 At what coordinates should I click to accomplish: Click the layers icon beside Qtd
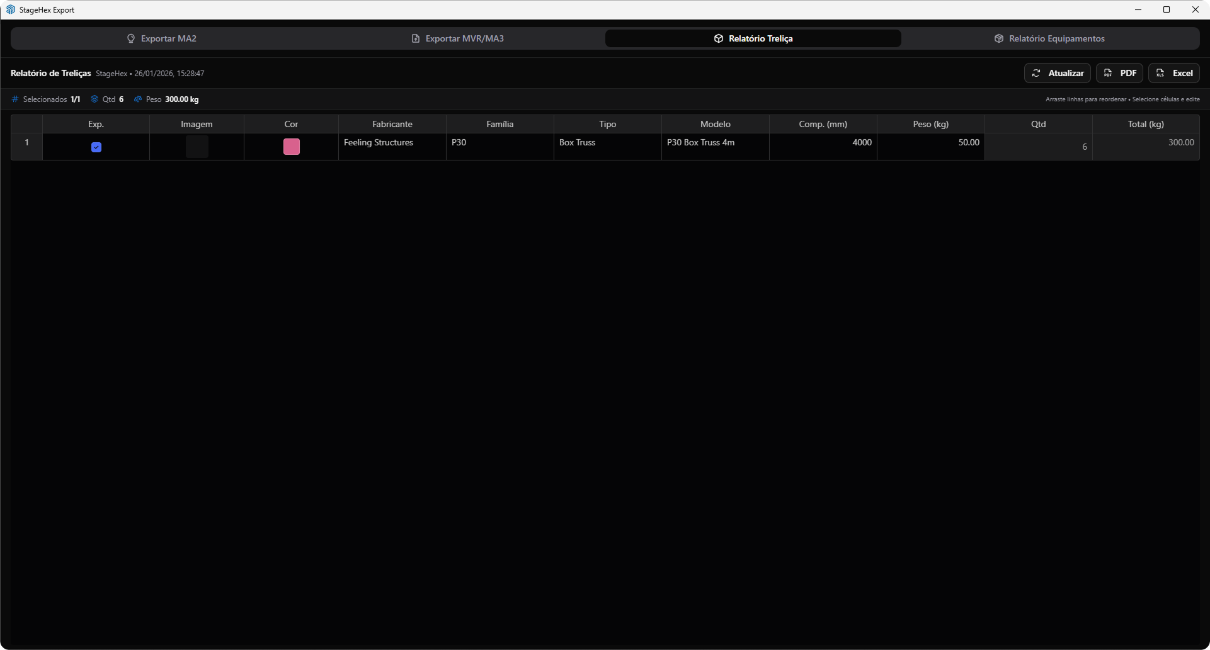click(x=94, y=99)
